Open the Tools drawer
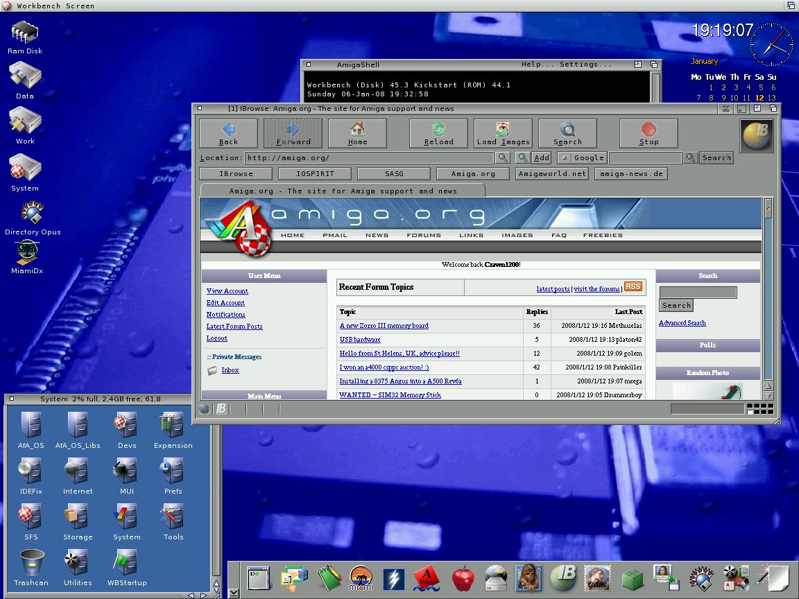The image size is (799, 599). tap(173, 522)
